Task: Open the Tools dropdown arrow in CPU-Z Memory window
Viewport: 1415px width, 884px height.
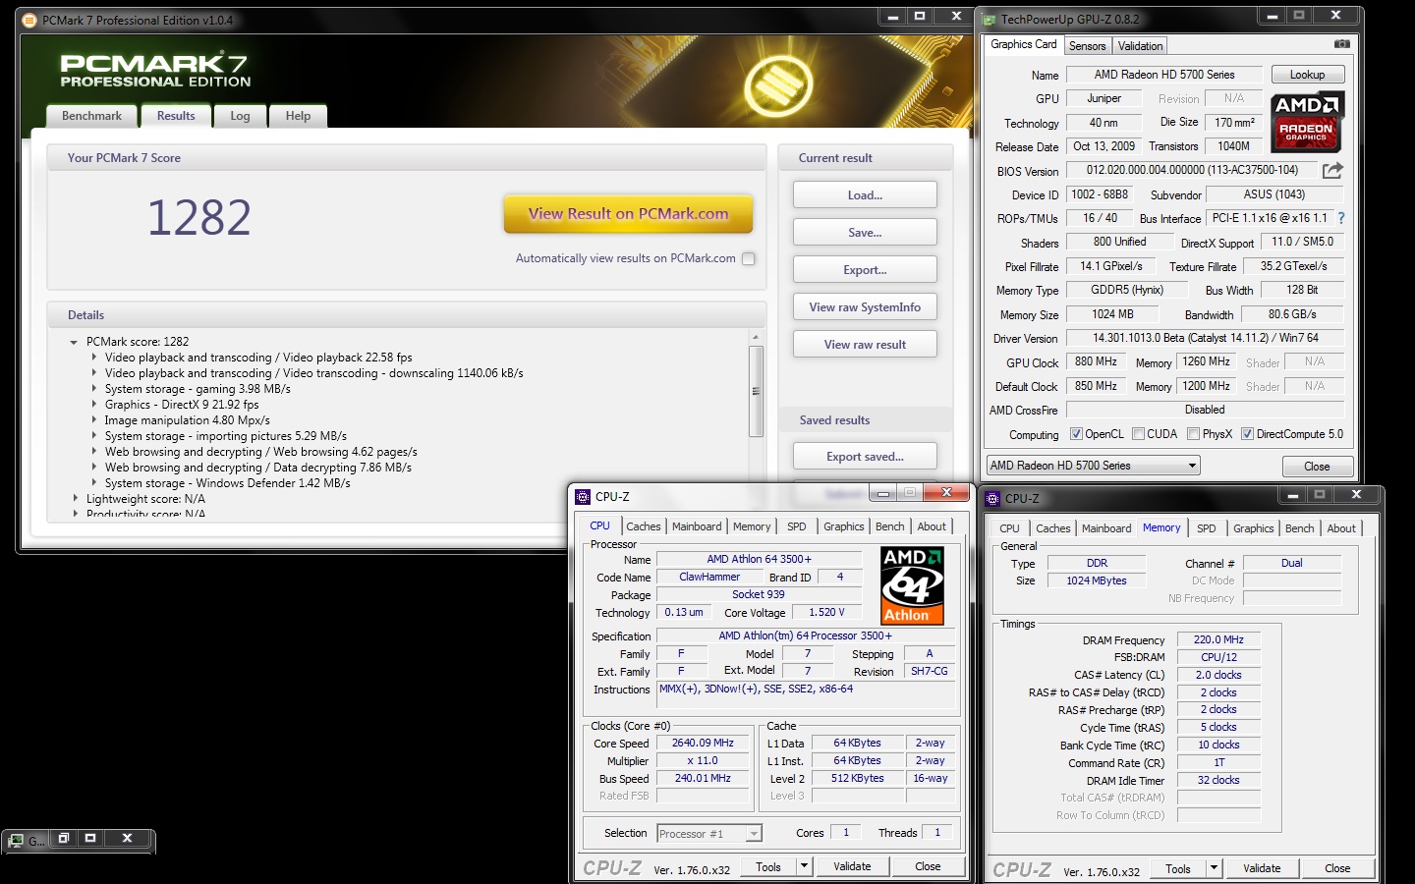Action: point(1214,868)
